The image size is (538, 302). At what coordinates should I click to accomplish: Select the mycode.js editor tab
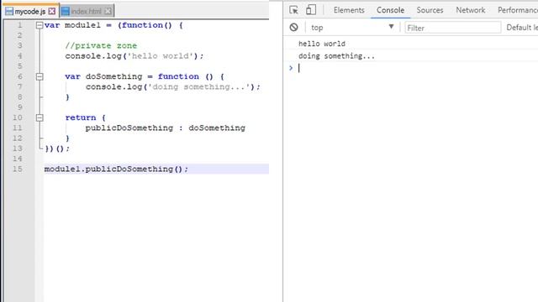[x=30, y=11]
